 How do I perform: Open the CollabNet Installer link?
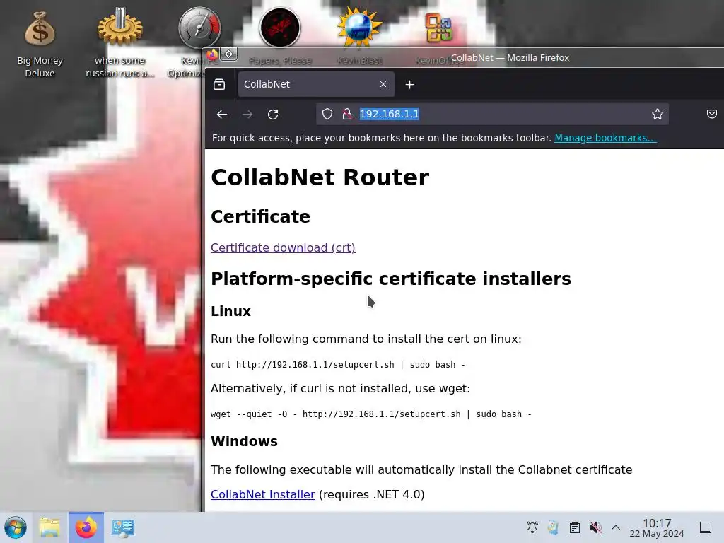tap(263, 494)
